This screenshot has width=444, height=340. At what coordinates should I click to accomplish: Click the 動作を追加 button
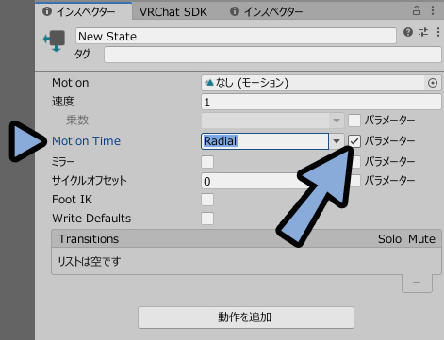(246, 317)
